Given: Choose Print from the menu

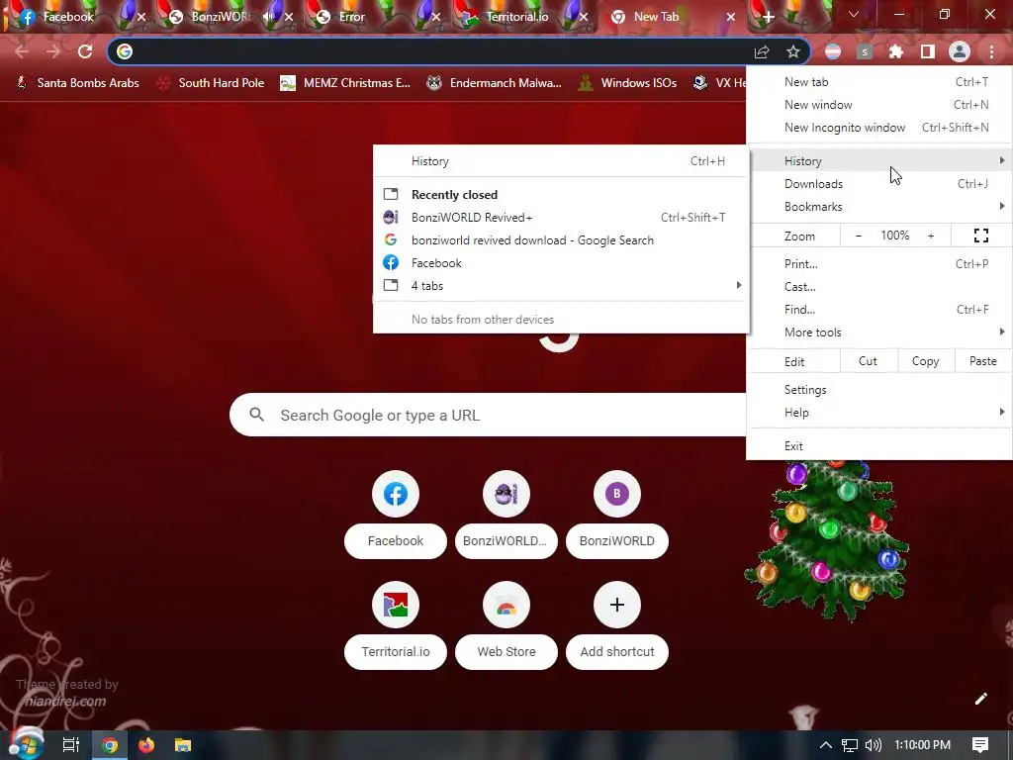Looking at the screenshot, I should (x=879, y=263).
